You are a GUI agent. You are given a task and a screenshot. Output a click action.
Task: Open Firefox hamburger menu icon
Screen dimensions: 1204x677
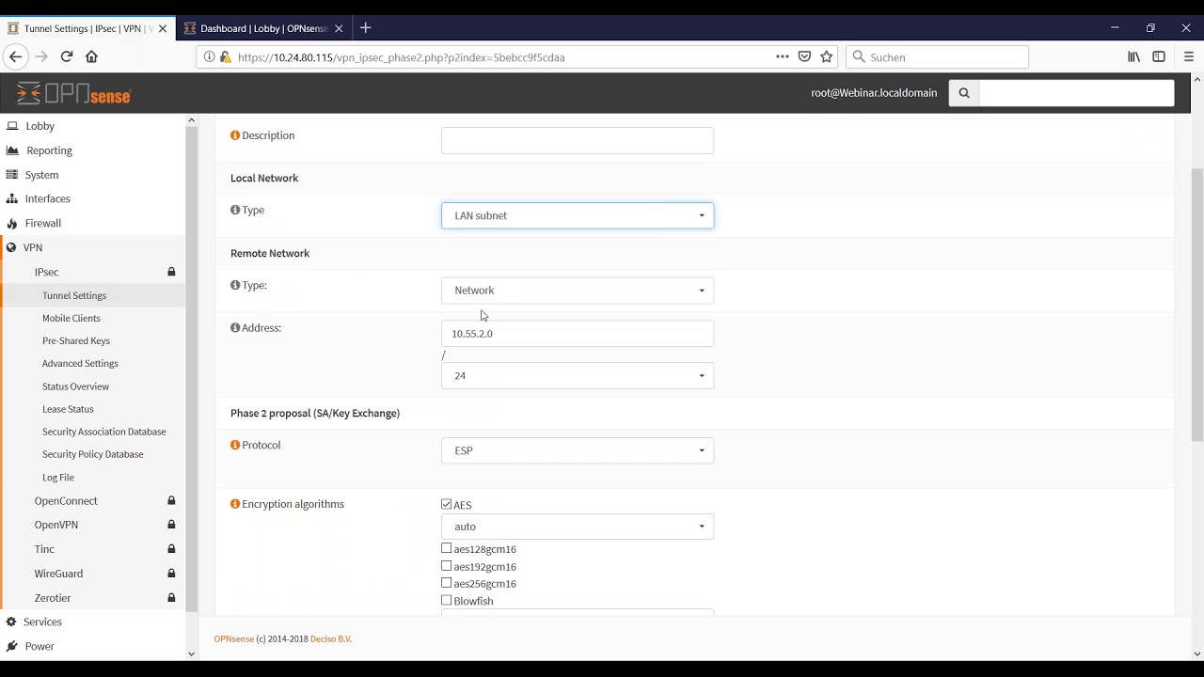tap(1188, 56)
